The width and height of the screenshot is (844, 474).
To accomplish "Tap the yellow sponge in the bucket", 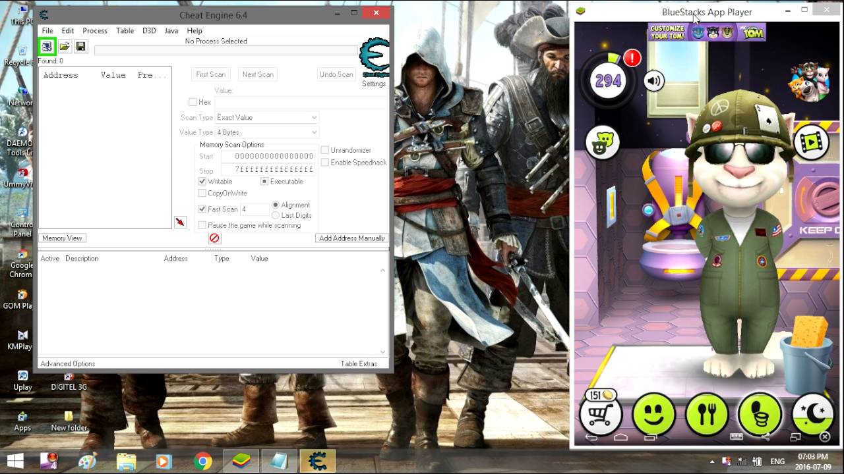I will pos(809,331).
